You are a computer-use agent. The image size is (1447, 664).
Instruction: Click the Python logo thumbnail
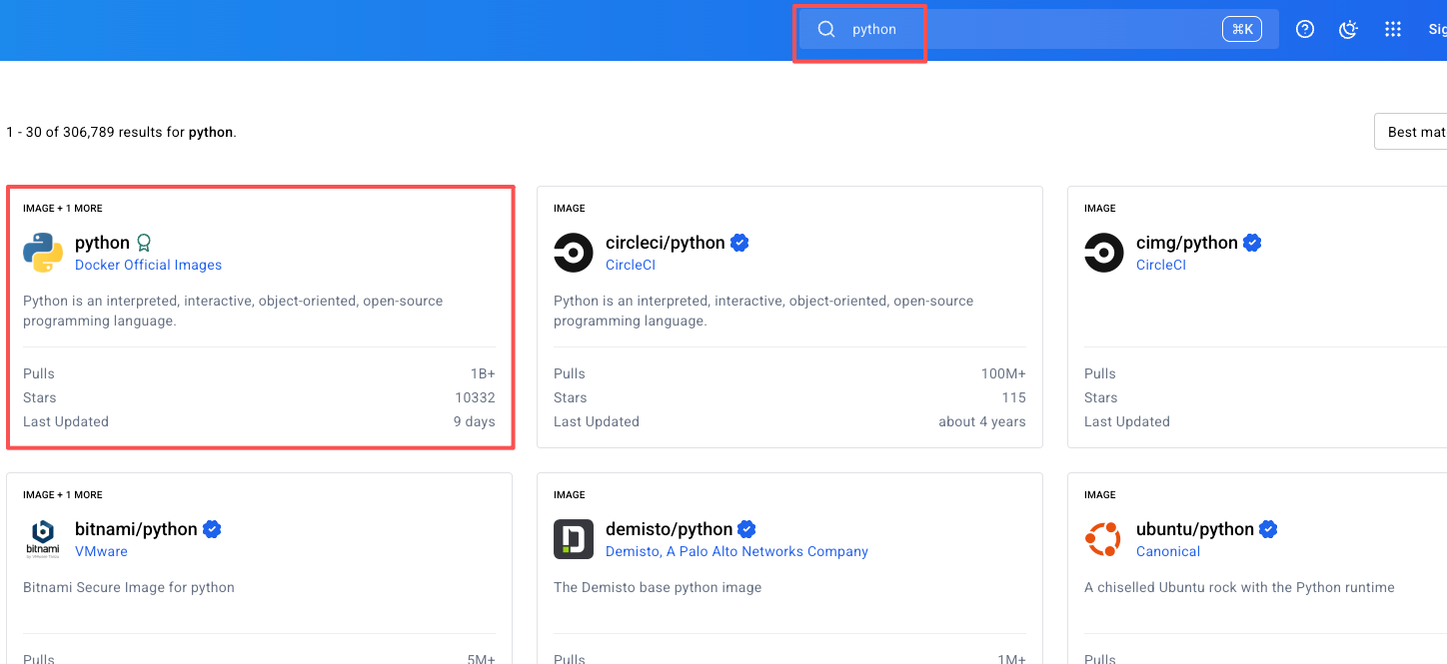coord(43,253)
